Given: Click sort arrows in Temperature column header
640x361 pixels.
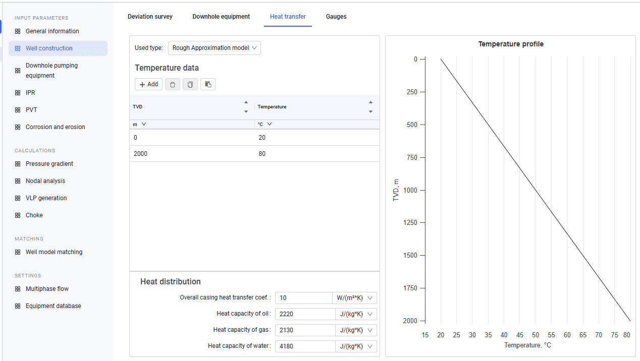Looking at the screenshot, I should [x=370, y=107].
